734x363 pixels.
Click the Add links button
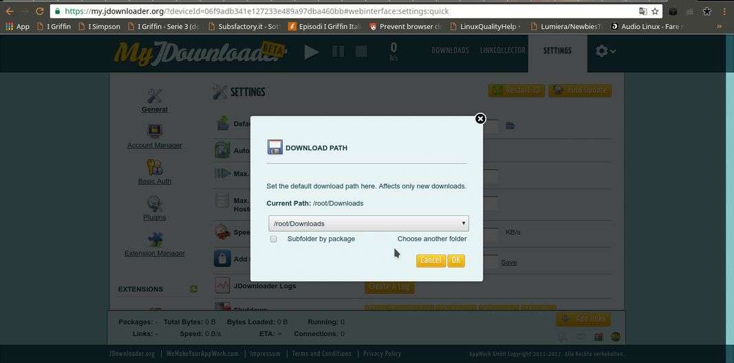click(x=583, y=319)
